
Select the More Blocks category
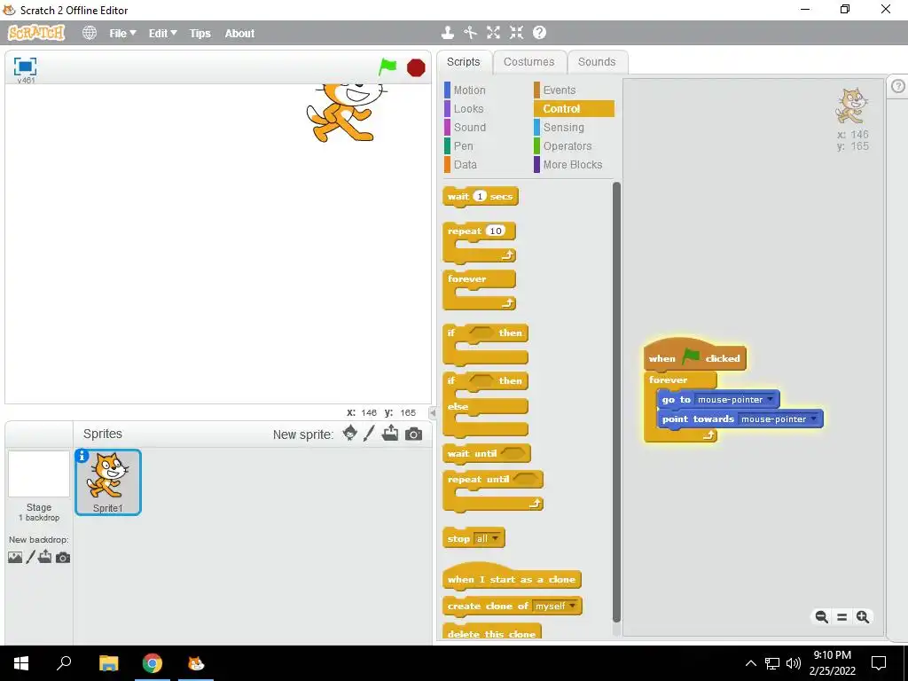click(574, 164)
